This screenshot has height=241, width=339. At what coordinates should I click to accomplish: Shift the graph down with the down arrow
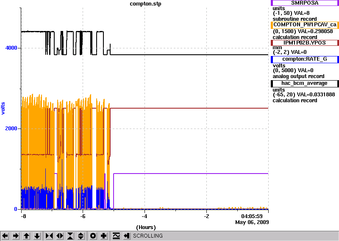coord(37,235)
